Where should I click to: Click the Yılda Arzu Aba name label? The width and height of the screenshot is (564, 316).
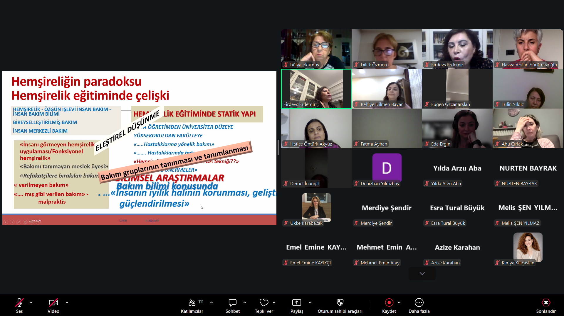(x=446, y=183)
